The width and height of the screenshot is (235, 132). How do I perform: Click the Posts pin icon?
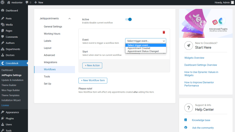(3, 18)
